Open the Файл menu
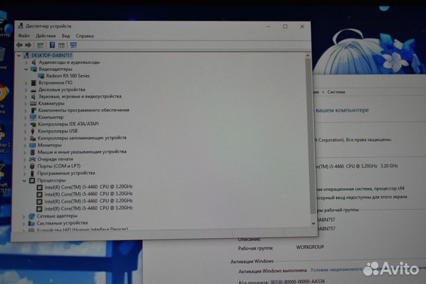This screenshot has height=284, width=426. (x=24, y=36)
